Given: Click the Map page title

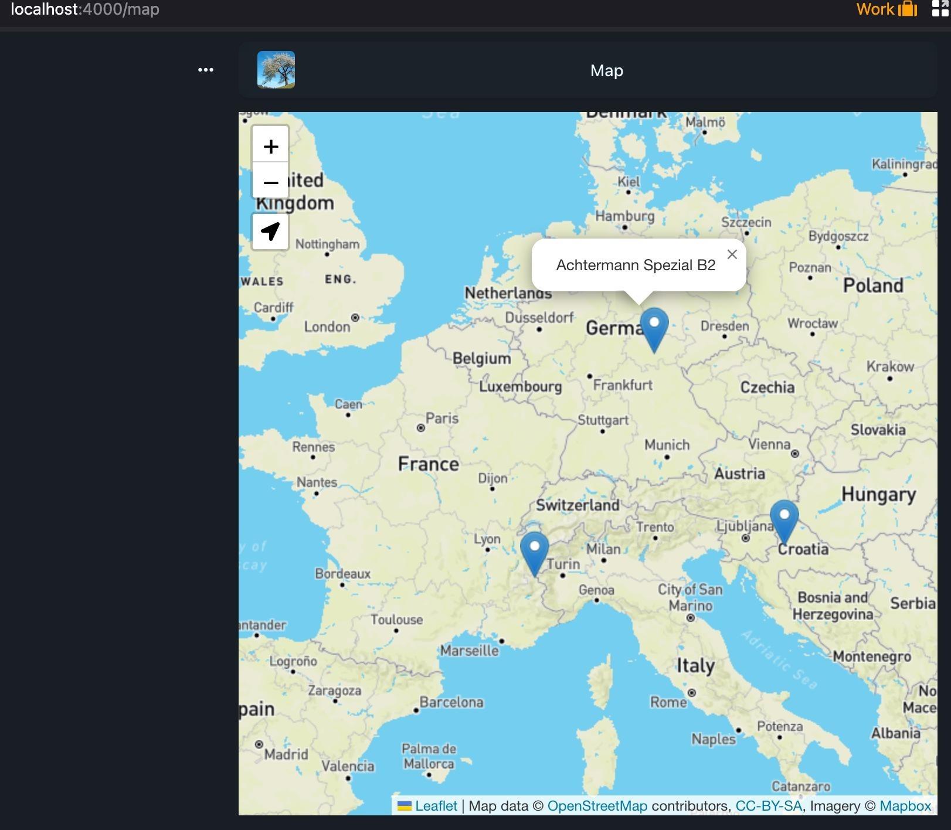Looking at the screenshot, I should pos(607,70).
